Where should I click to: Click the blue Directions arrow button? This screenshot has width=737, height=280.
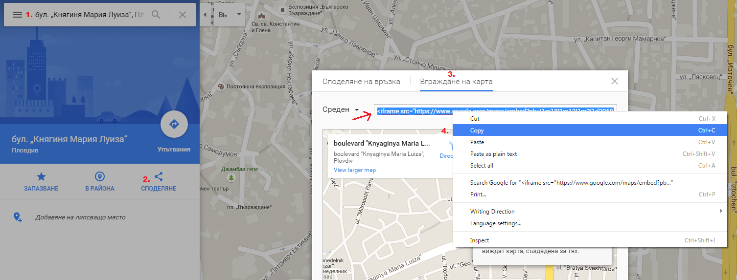(174, 124)
